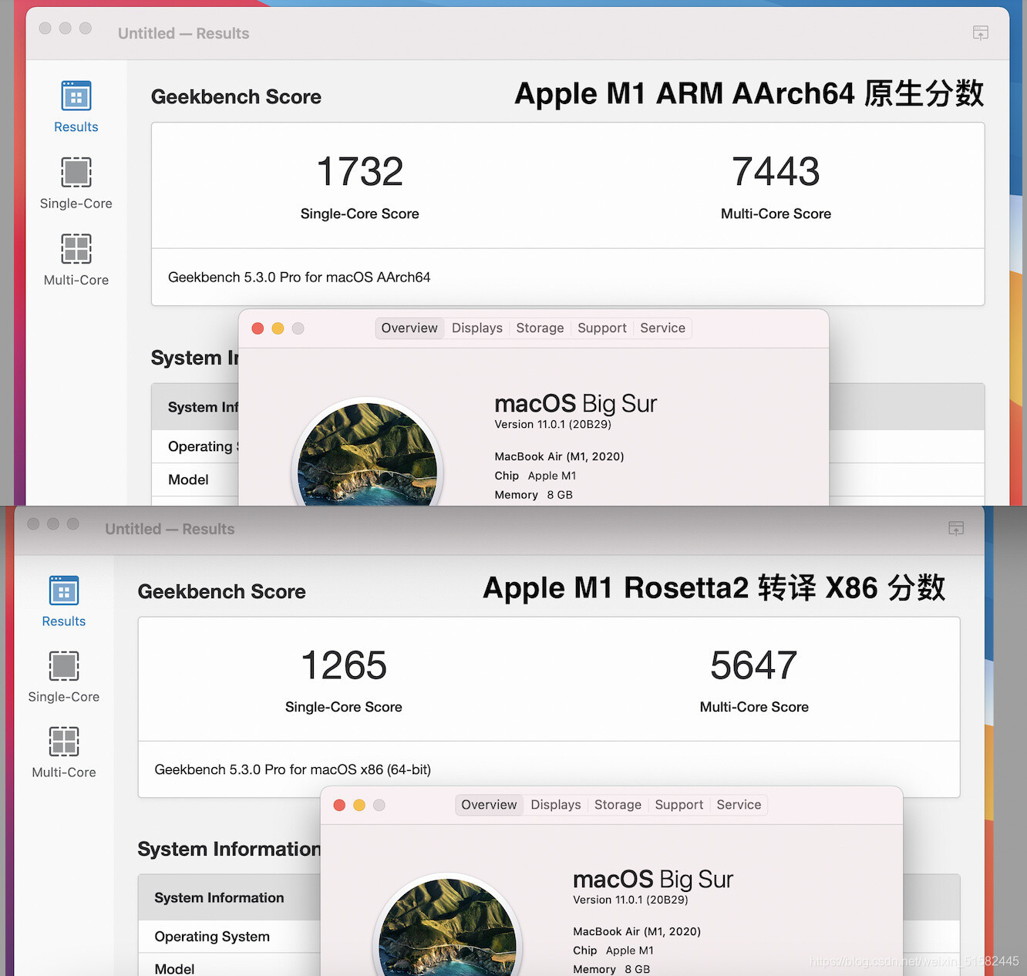1027x976 pixels.
Task: Click 'Version 11.0.1 (20B29)' in upper About window
Action: (x=553, y=425)
